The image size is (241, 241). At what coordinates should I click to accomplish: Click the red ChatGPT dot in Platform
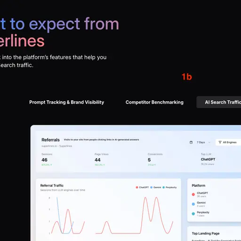tap(193, 194)
